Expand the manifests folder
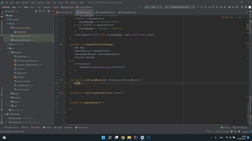This screenshot has height=141, width=252. click(7, 20)
